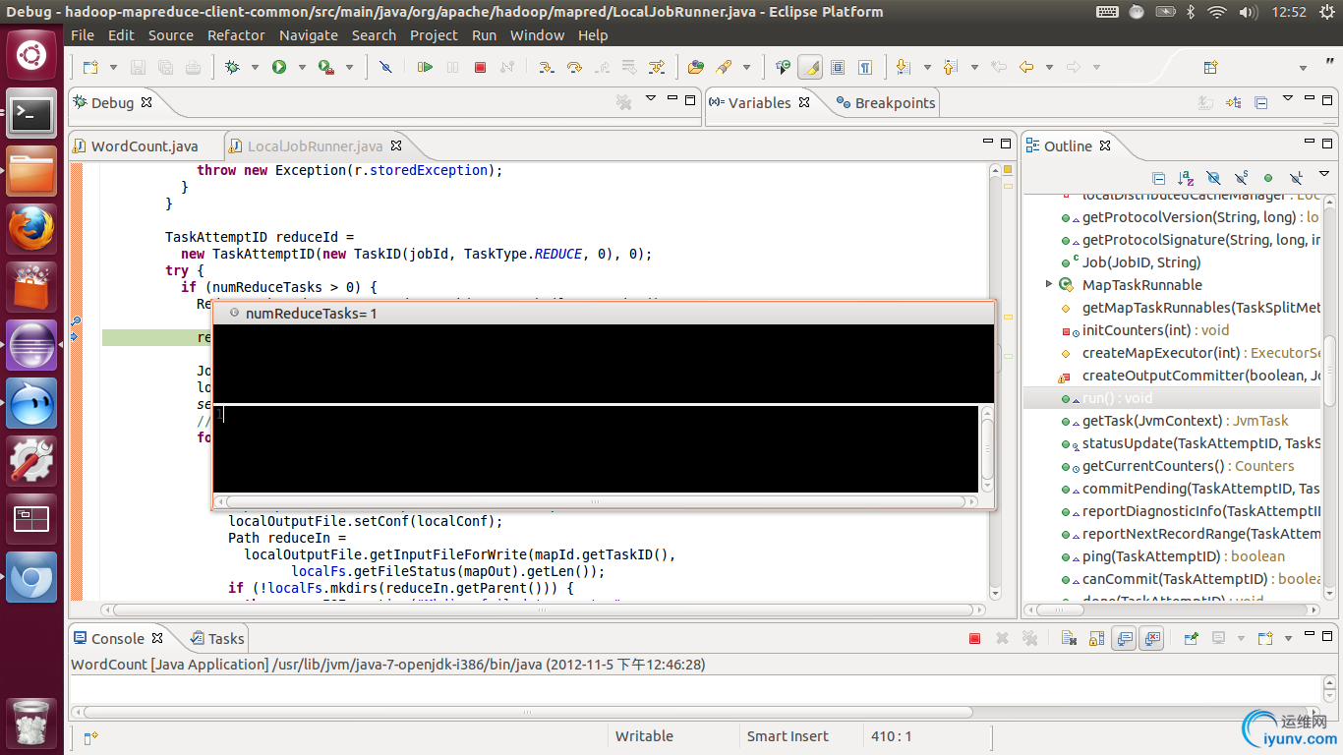Toggle Hide Static Members in Outline
Screen dimensions: 1343x755
(x=1241, y=178)
